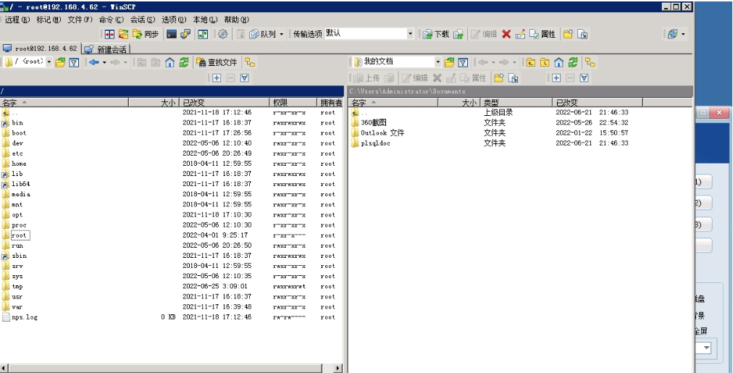Click download-and-delete icon right of 下载
733x373 pixels.
pyautogui.click(x=458, y=34)
